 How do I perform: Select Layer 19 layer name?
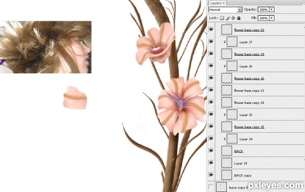pos(240,163)
